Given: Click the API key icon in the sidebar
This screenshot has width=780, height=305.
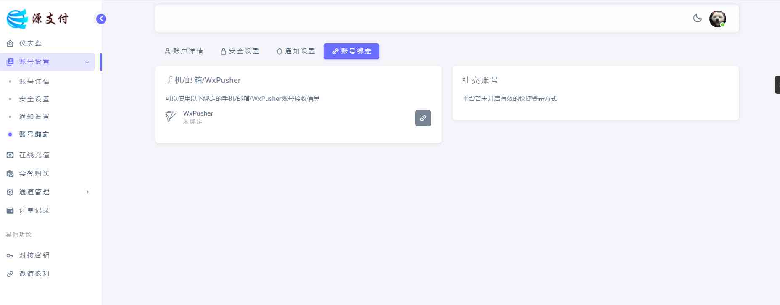Looking at the screenshot, I should pos(10,255).
